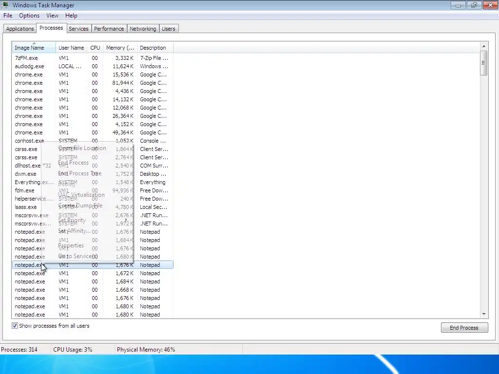Click the Task Manager title bar icon
The height and width of the screenshot is (374, 499).
[x=5, y=5]
